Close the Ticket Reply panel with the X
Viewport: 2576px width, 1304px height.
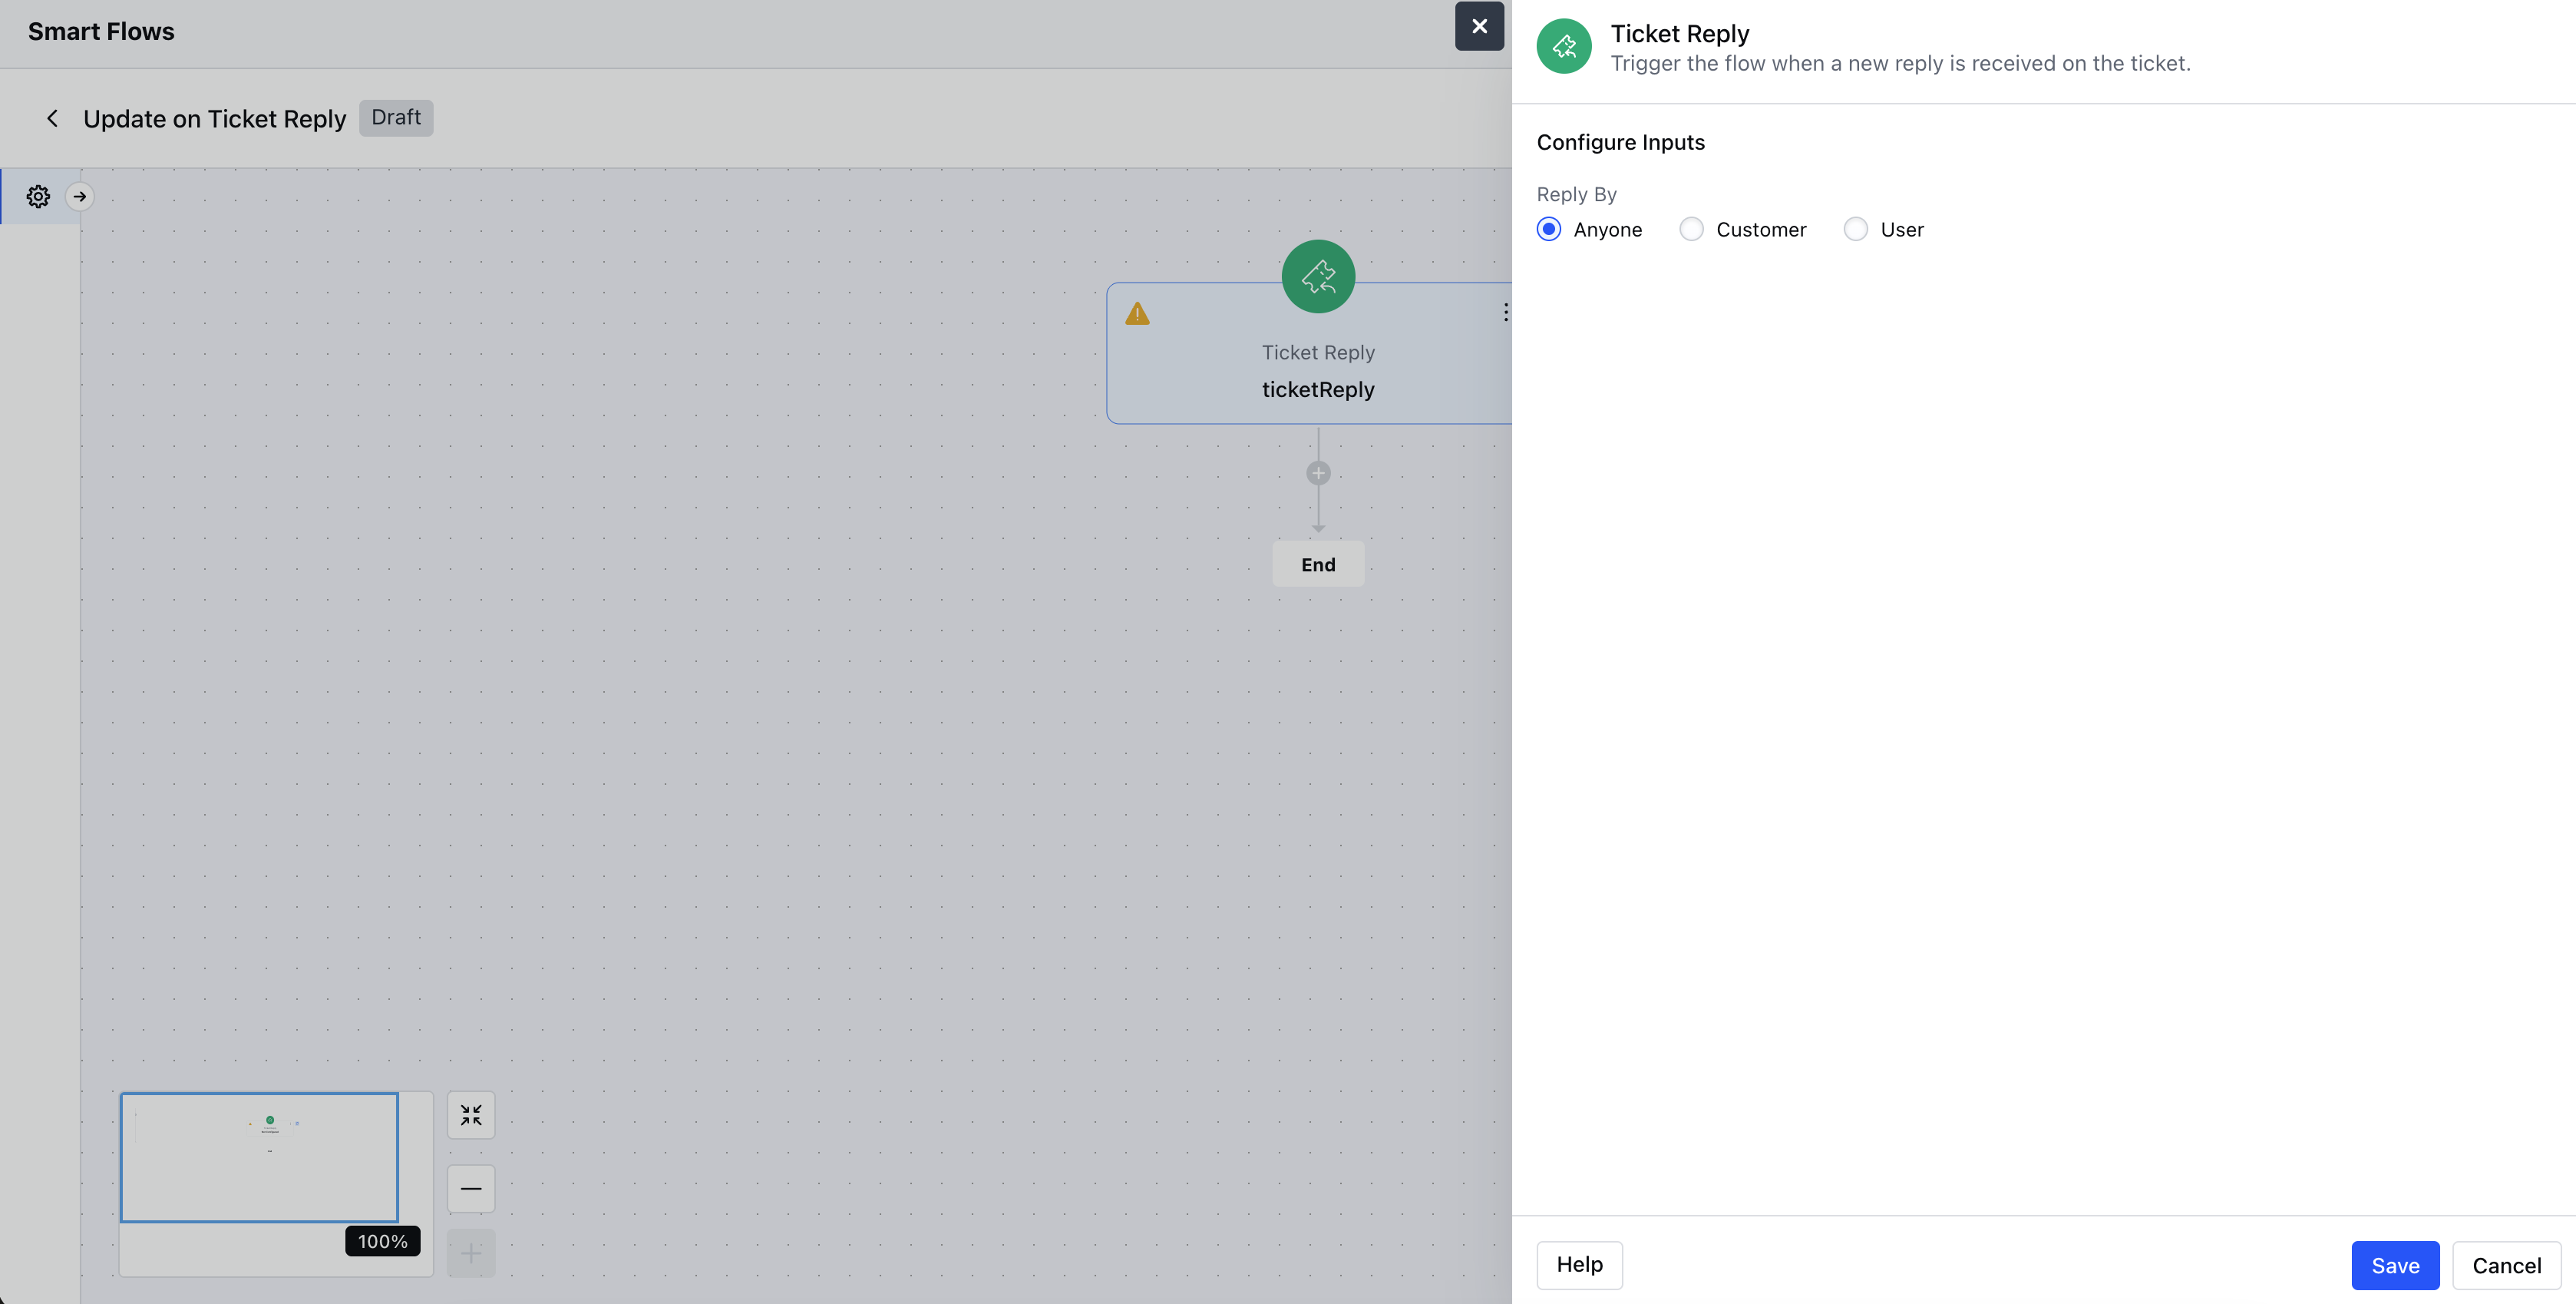pos(1479,26)
